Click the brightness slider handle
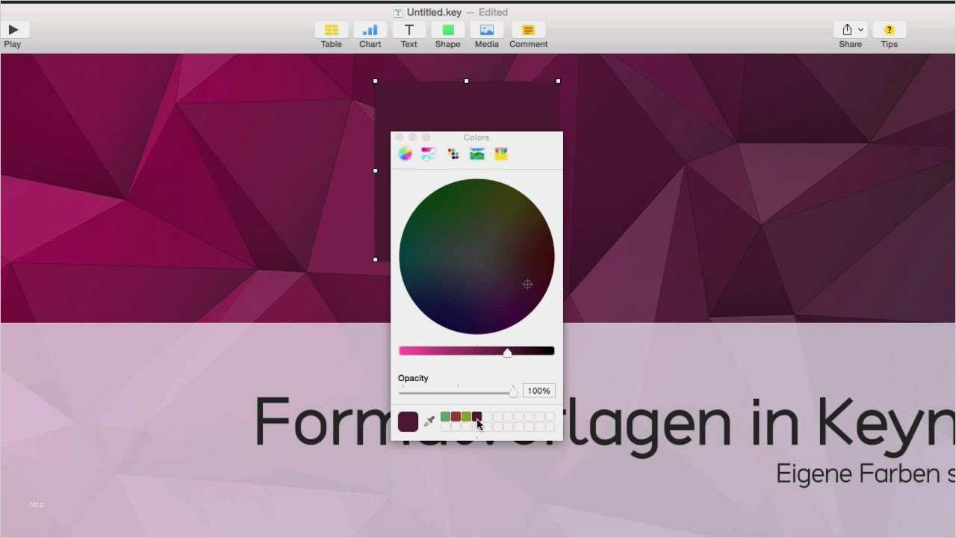This screenshot has height=538, width=956. 507,353
